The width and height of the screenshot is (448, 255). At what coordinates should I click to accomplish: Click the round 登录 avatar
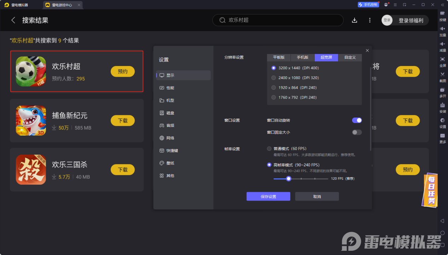387,20
